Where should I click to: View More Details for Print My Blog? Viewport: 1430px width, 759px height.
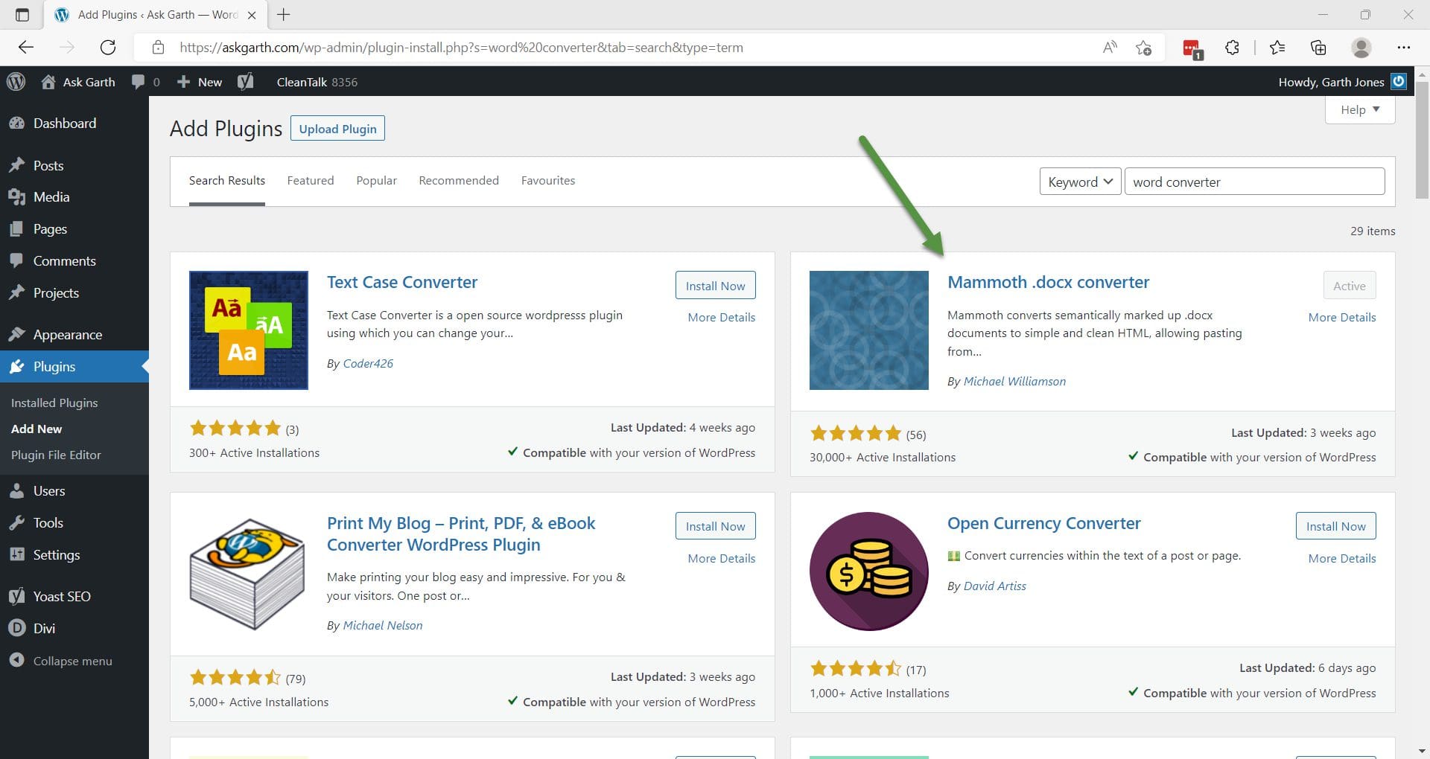722,558
